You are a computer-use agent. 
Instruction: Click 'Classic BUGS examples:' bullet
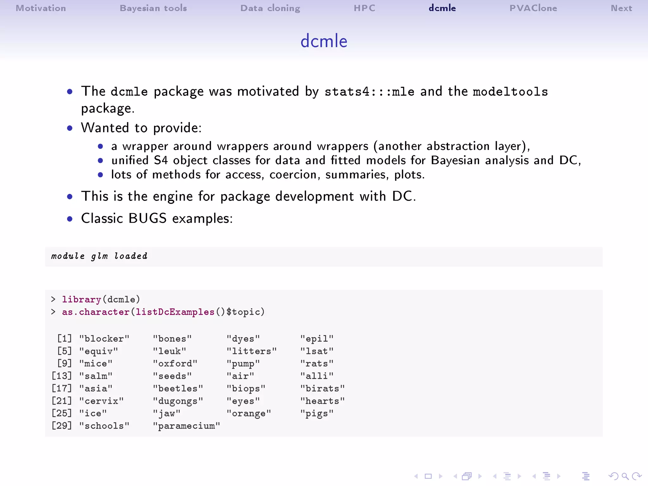tap(157, 218)
